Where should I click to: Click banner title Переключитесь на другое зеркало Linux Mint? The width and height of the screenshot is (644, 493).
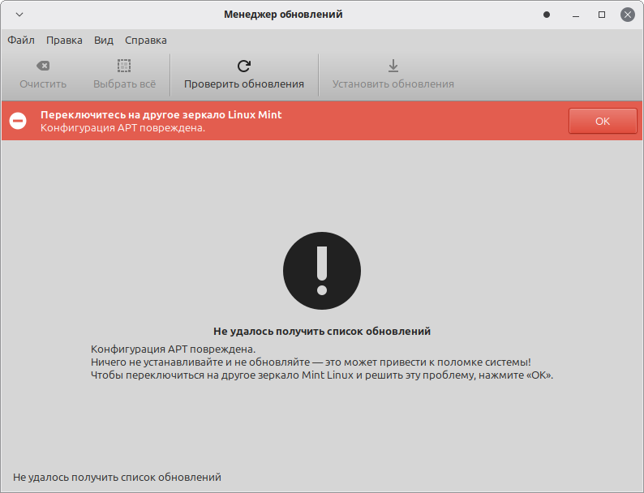pyautogui.click(x=161, y=115)
